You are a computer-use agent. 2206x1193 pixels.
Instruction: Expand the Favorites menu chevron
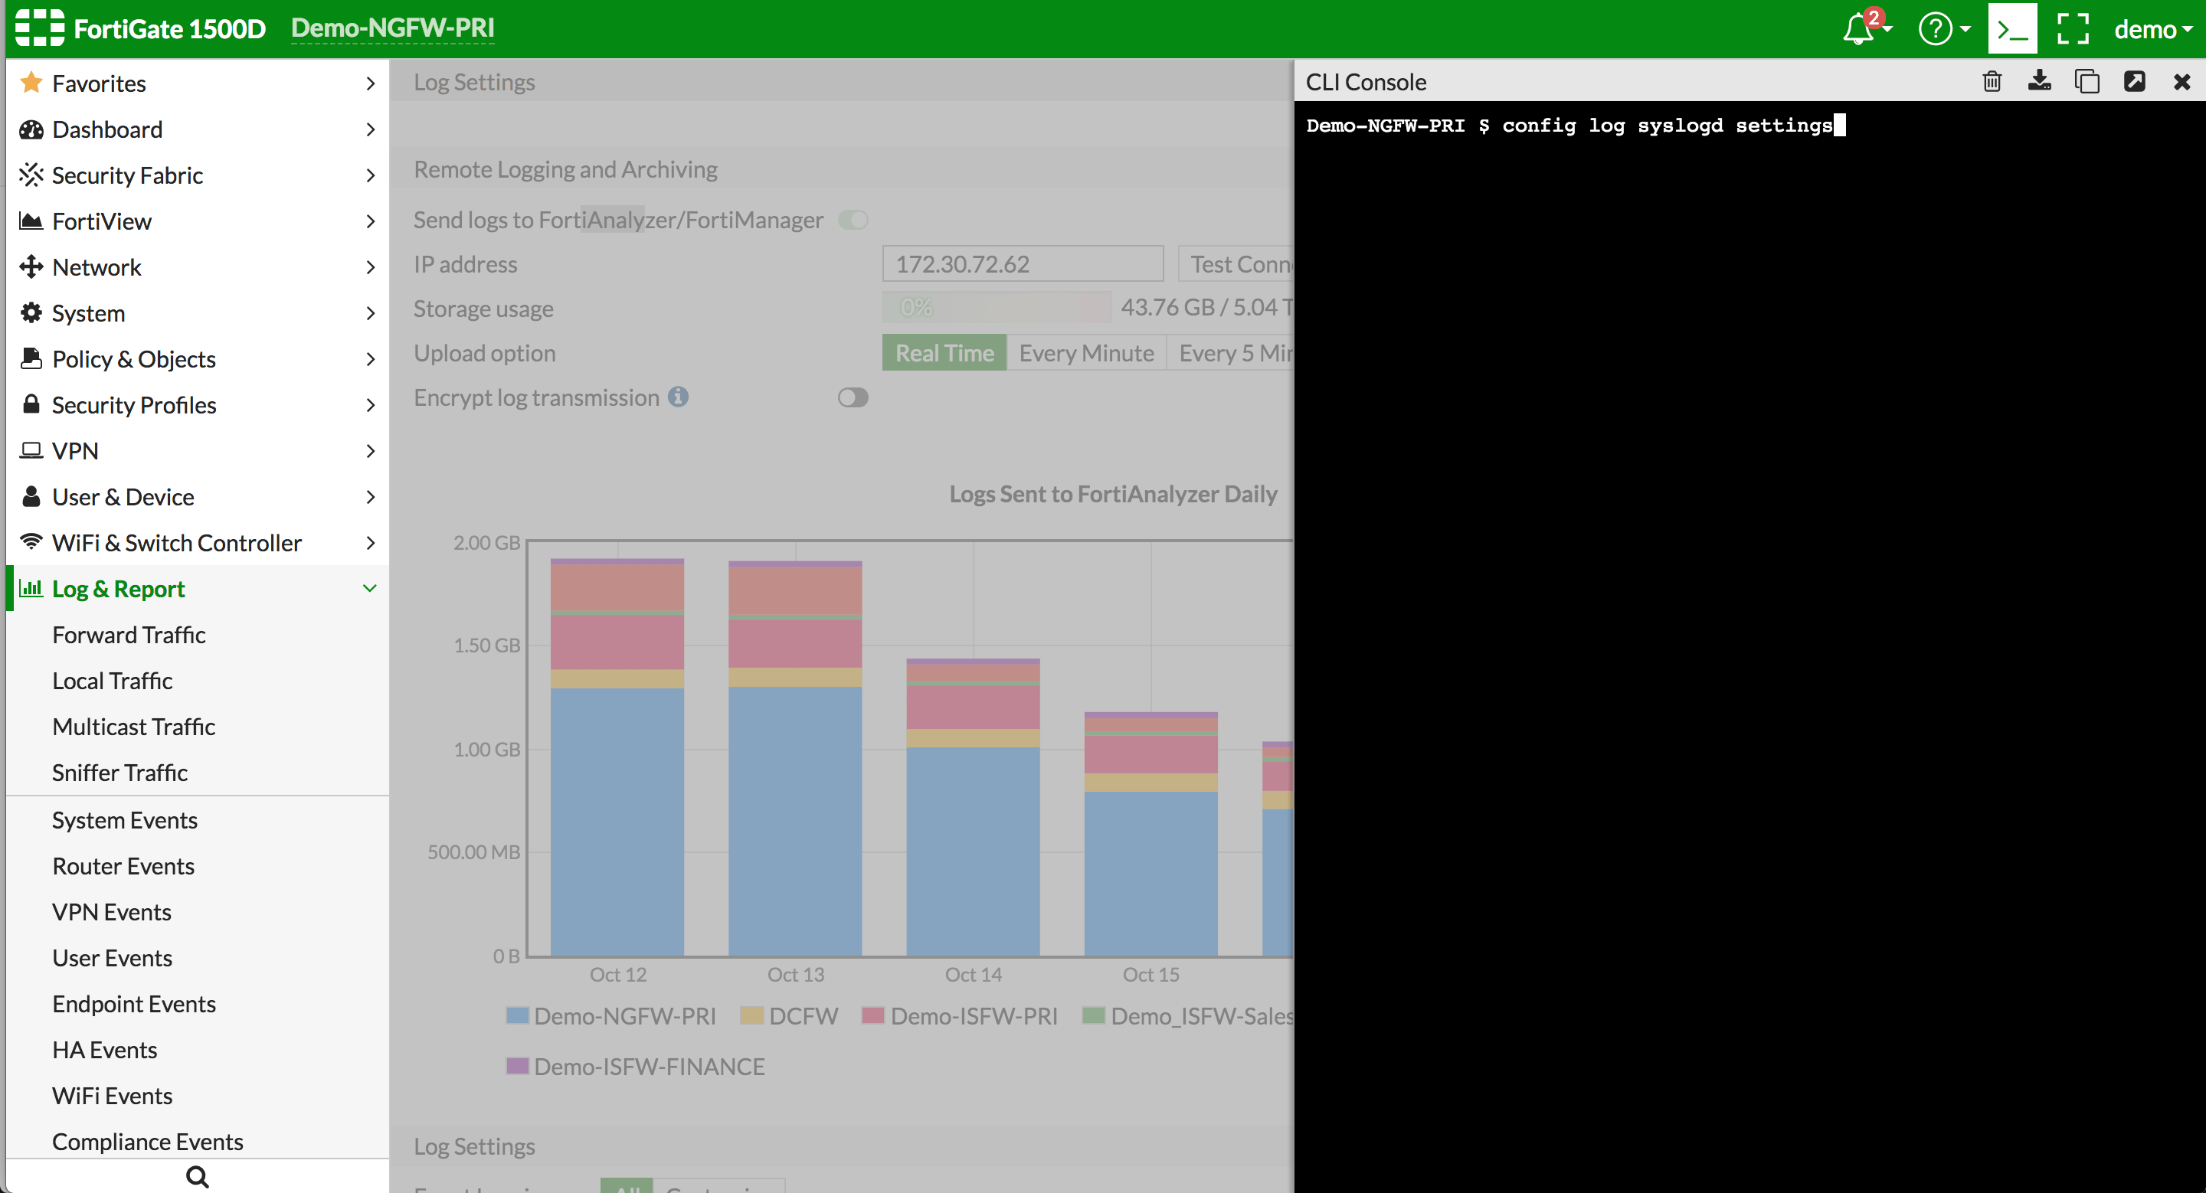(x=370, y=83)
